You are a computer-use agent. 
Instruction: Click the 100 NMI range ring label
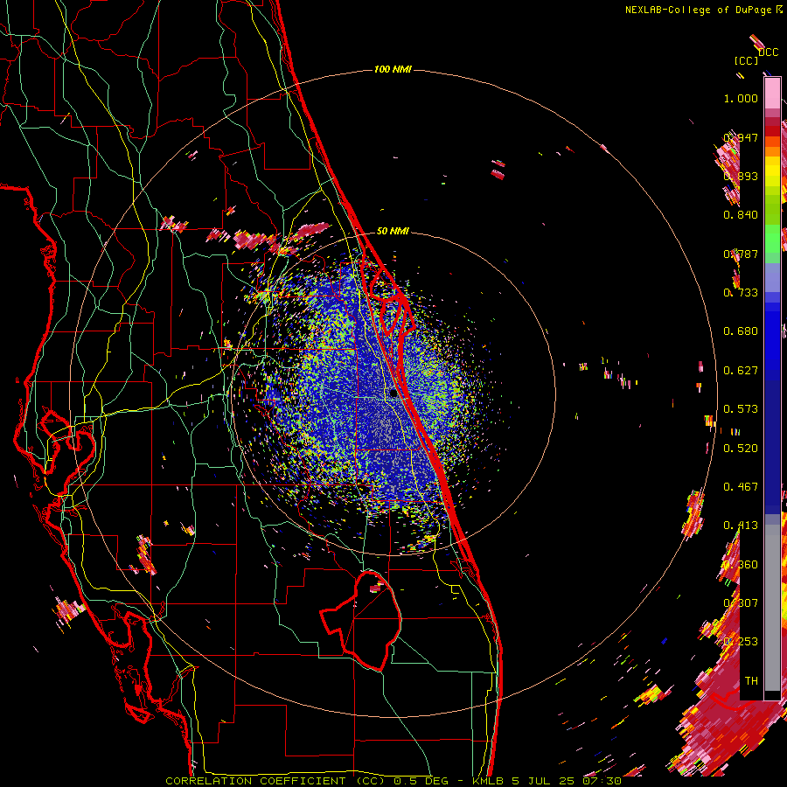pos(393,69)
